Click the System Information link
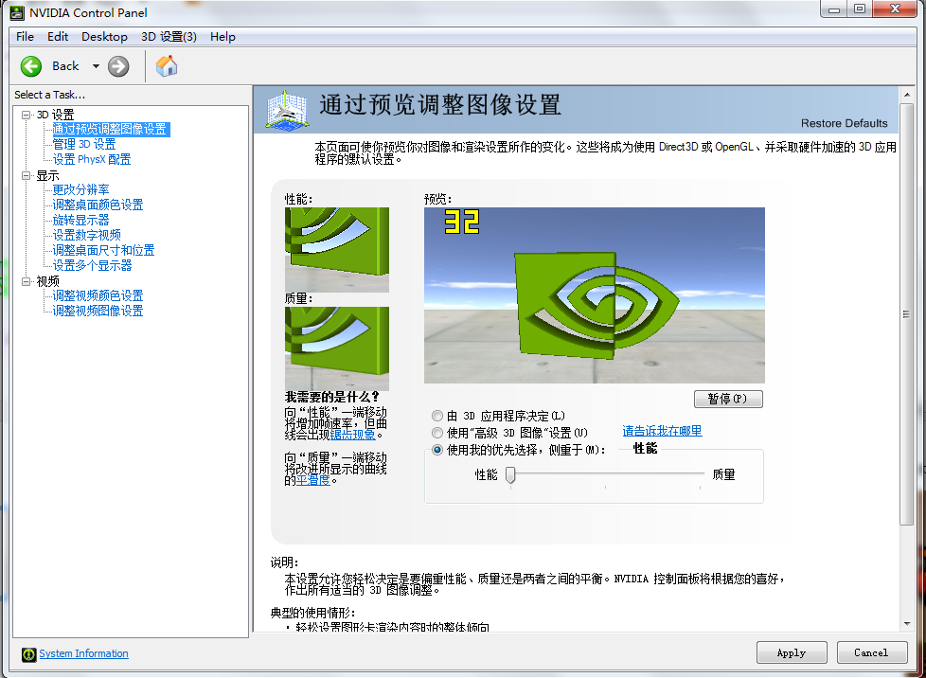Screen dimensions: 926x678 coord(83,653)
